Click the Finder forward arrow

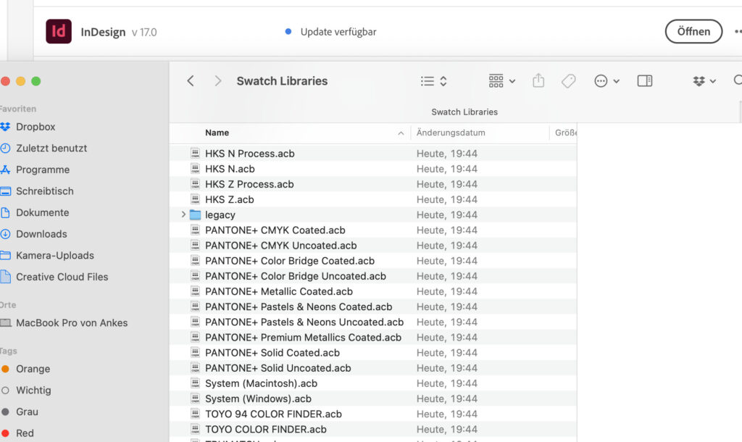(x=217, y=81)
